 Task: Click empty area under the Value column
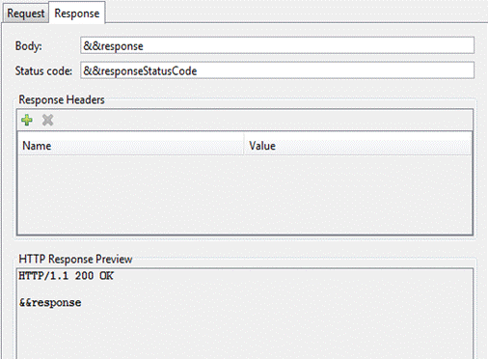[358, 195]
